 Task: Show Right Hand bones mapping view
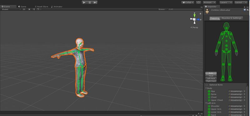pyautogui.click(x=211, y=81)
